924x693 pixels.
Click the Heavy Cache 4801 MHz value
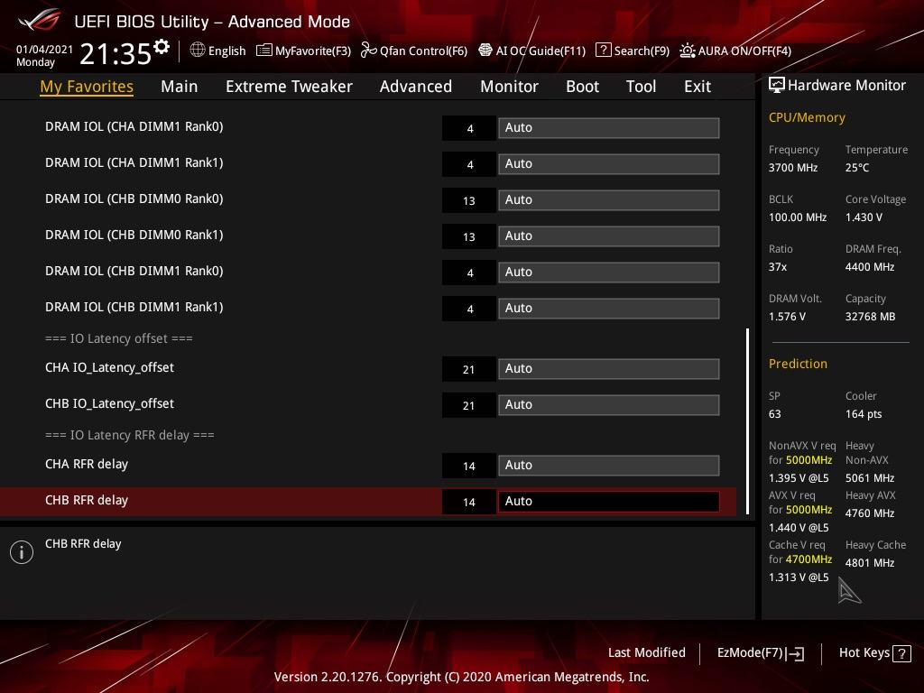coord(870,563)
